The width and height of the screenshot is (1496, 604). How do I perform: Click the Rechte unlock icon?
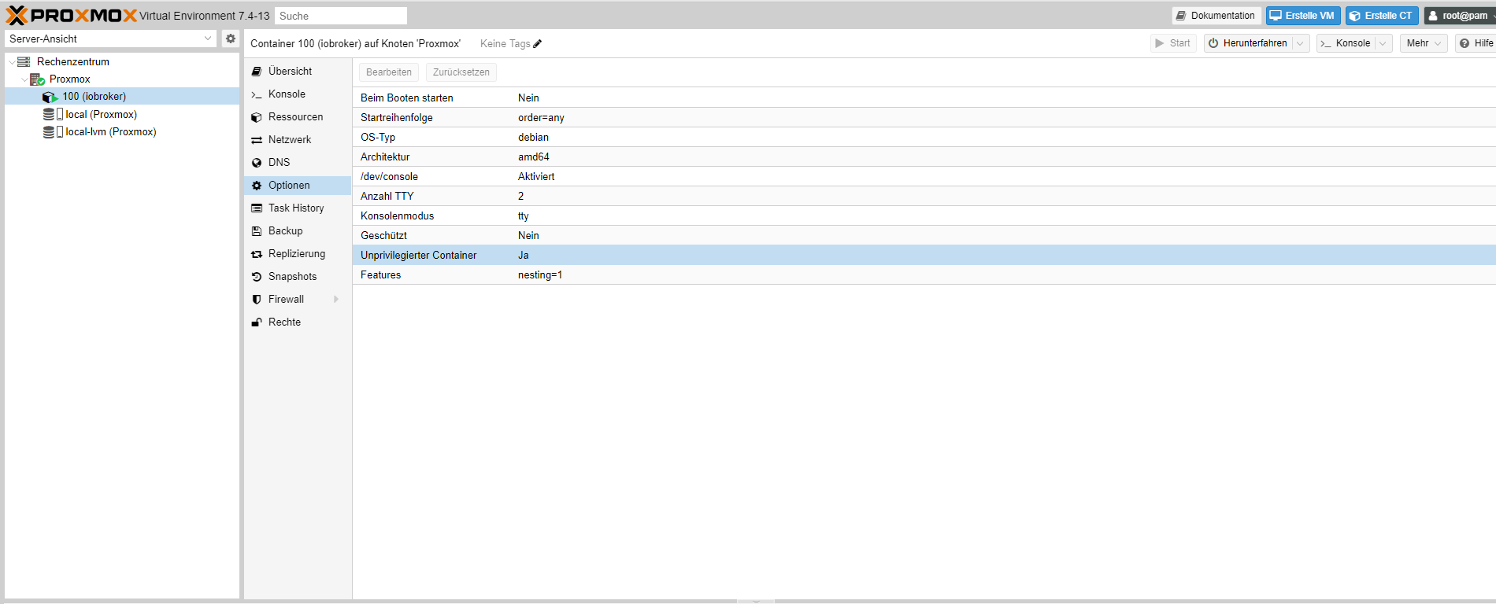(x=257, y=322)
